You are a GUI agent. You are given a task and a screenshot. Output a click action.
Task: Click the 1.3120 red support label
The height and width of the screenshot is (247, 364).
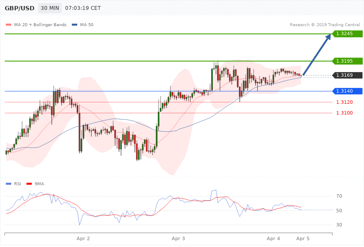click(344, 102)
